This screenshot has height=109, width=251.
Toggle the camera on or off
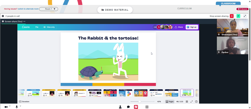[x=6, y=107]
